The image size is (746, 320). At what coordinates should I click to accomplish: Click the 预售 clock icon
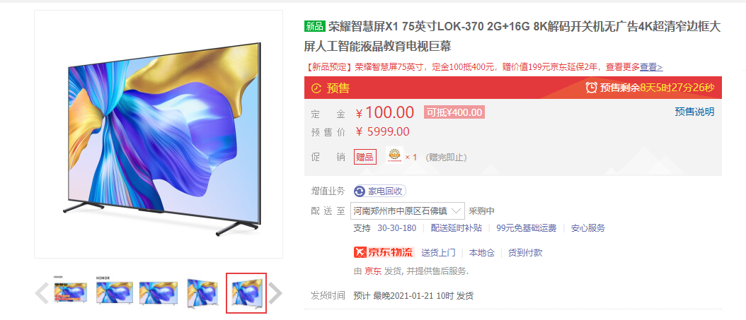click(316, 88)
